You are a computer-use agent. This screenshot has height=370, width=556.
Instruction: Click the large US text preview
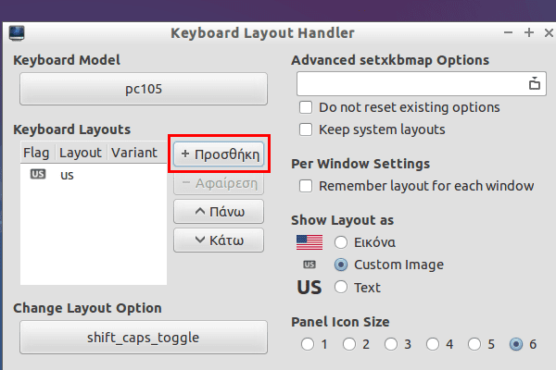310,288
